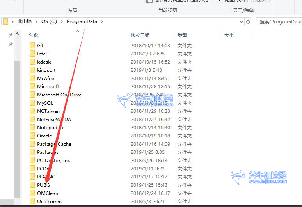Image resolution: width=302 pixels, height=207 pixels.
Task: Open the address bar history dropdown
Action: point(242,22)
